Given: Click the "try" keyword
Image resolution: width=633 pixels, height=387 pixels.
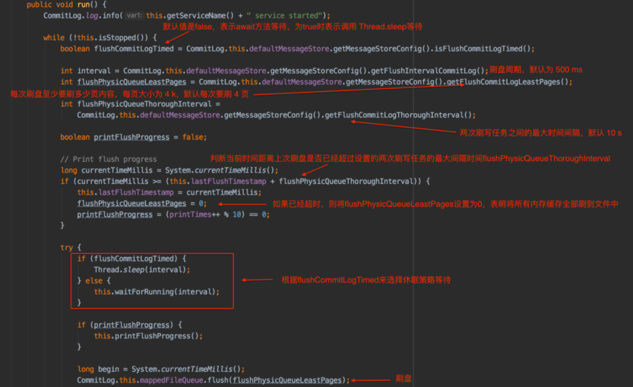Looking at the screenshot, I should (67, 247).
